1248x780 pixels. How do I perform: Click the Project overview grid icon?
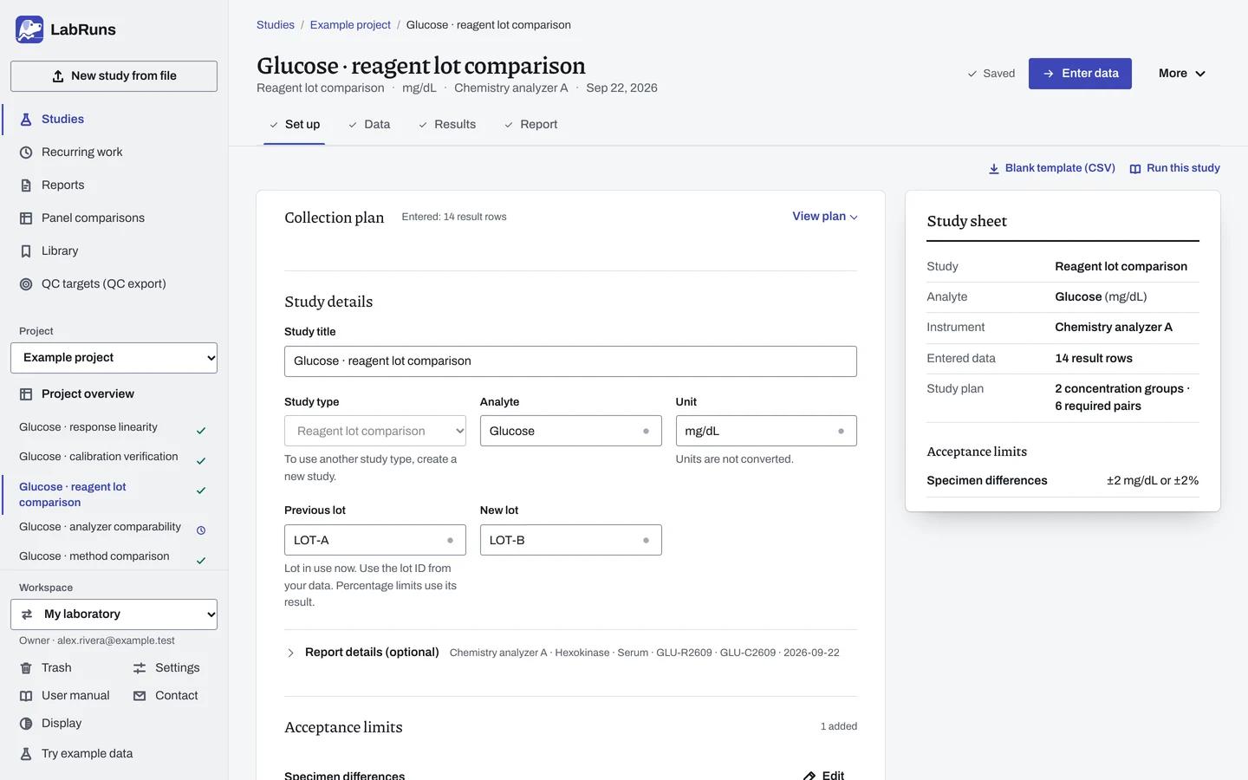coord(26,394)
